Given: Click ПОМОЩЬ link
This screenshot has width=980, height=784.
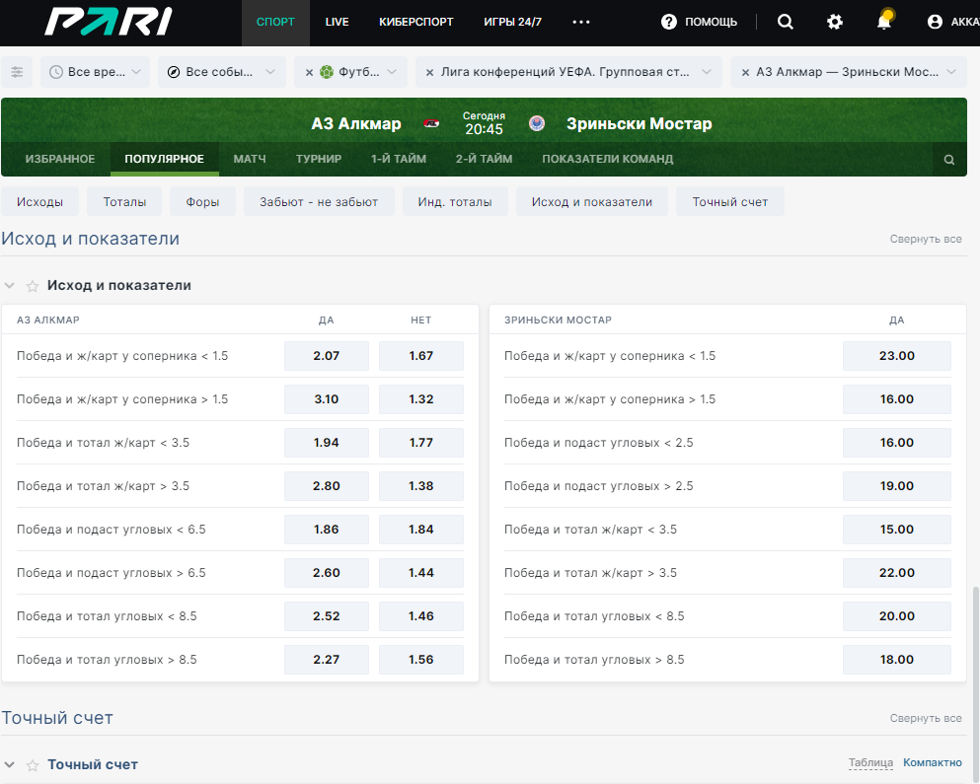Looking at the screenshot, I should [711, 22].
